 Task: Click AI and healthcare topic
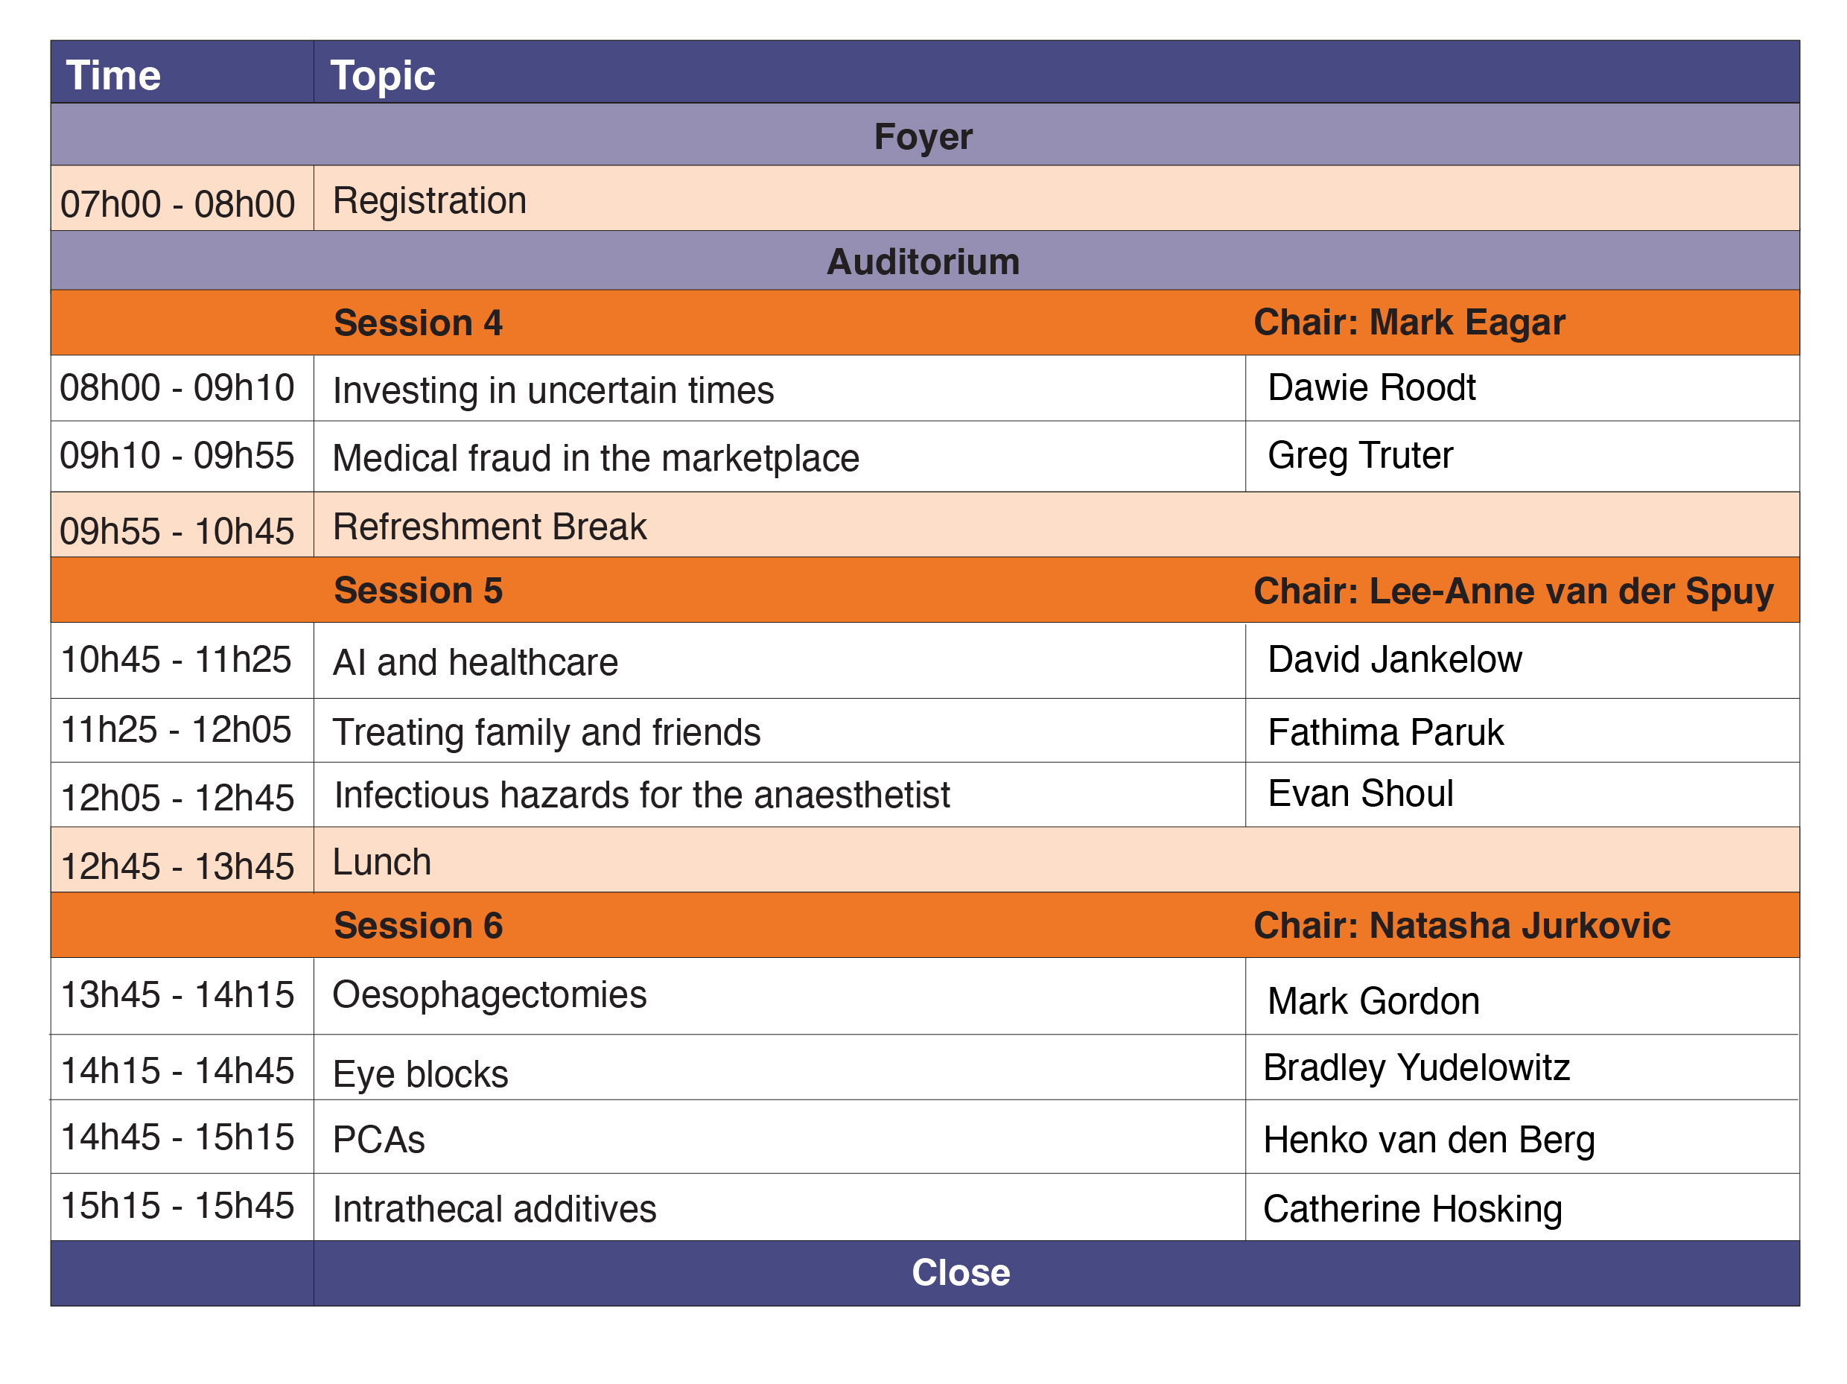(475, 662)
